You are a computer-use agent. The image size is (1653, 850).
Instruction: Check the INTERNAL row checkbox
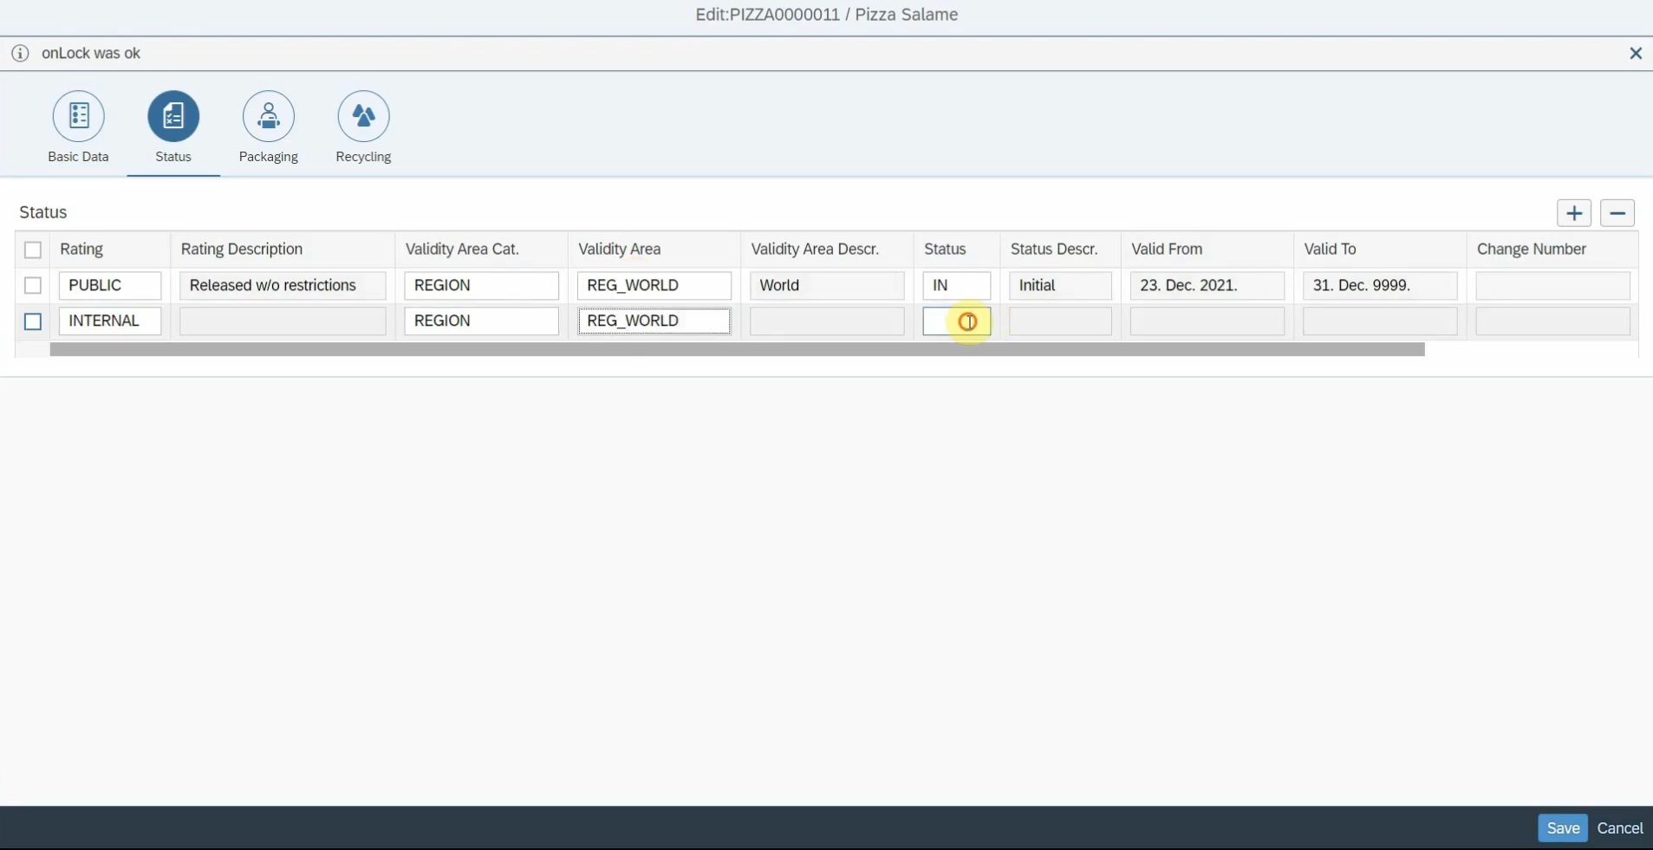coord(33,321)
